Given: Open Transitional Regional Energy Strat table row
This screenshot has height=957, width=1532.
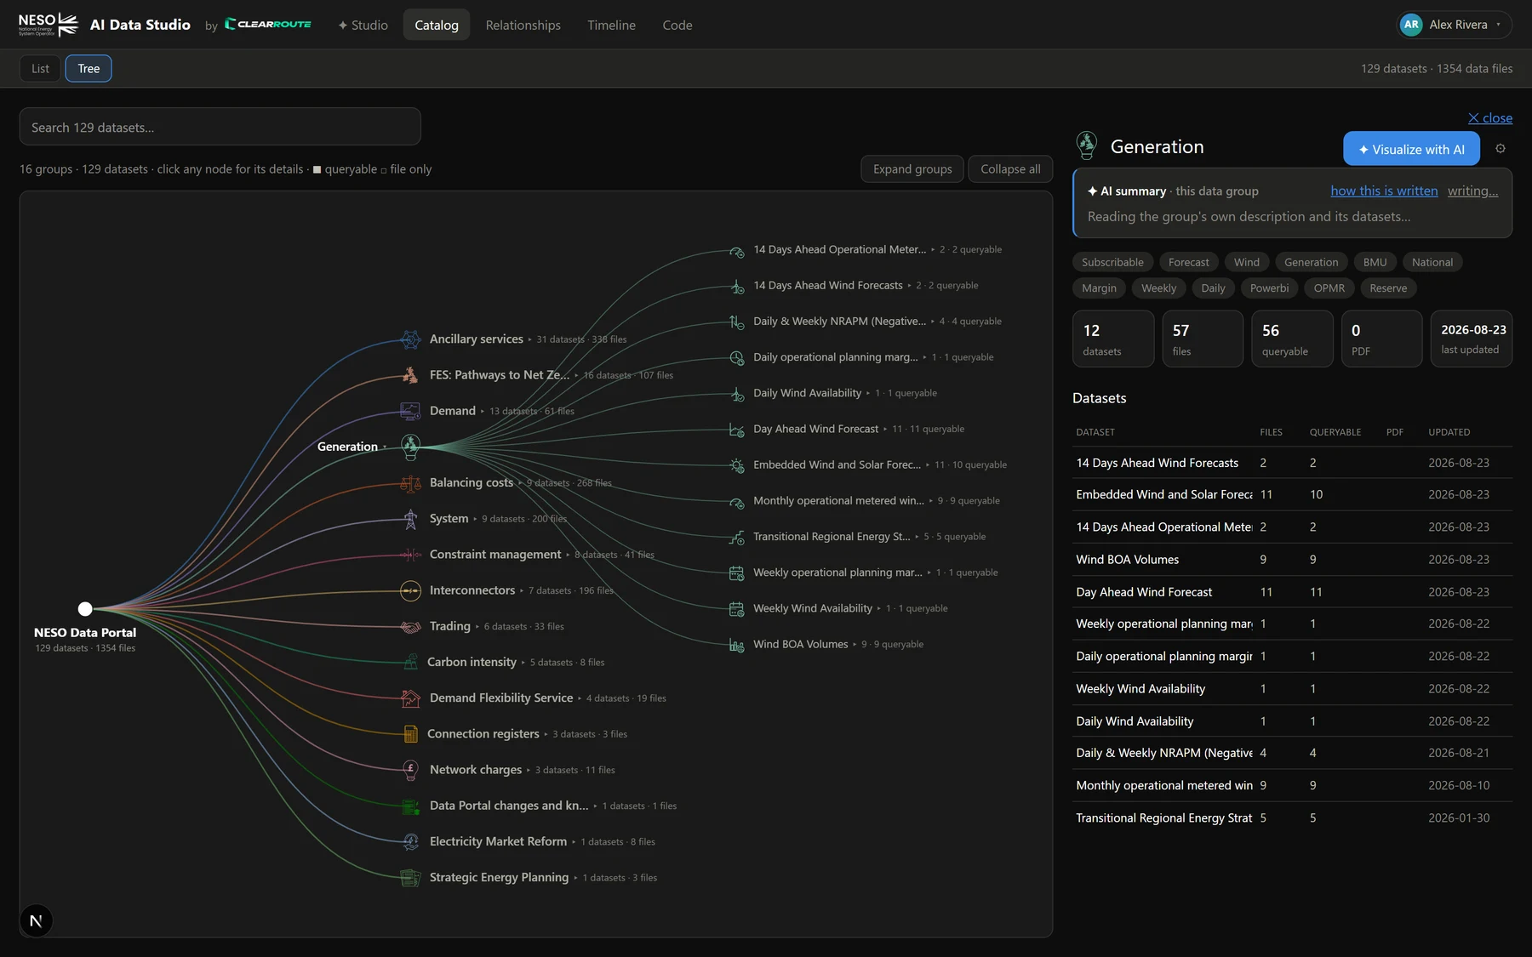Looking at the screenshot, I should point(1292,818).
